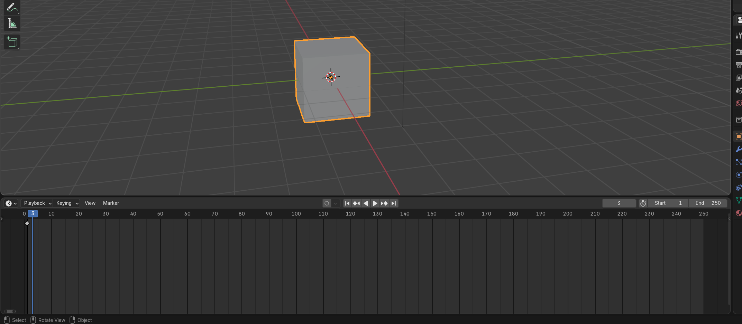Select the cube in the 3D viewport
Screen dimensions: 742x324
(332, 79)
